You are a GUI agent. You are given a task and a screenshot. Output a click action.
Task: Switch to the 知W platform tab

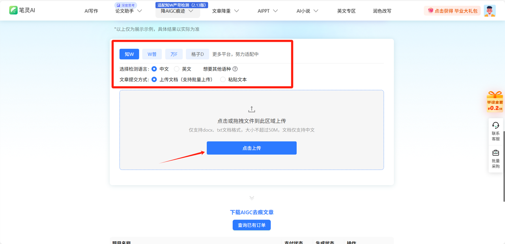(129, 54)
